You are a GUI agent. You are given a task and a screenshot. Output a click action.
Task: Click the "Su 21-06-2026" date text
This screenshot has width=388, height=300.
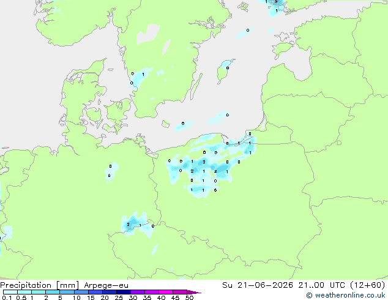pos(258,285)
